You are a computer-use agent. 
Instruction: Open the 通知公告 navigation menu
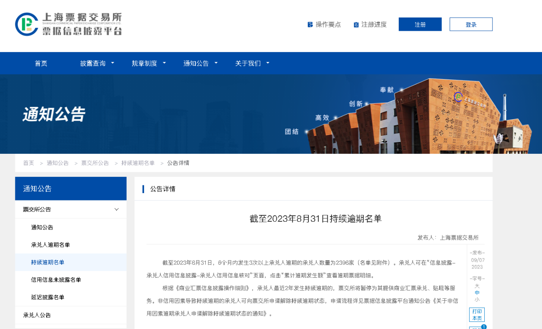click(x=196, y=63)
